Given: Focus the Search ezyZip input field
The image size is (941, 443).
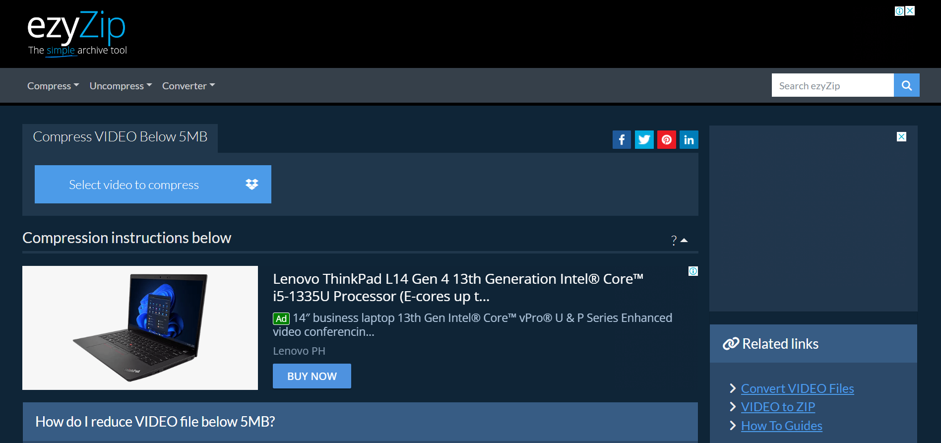Looking at the screenshot, I should [x=833, y=85].
